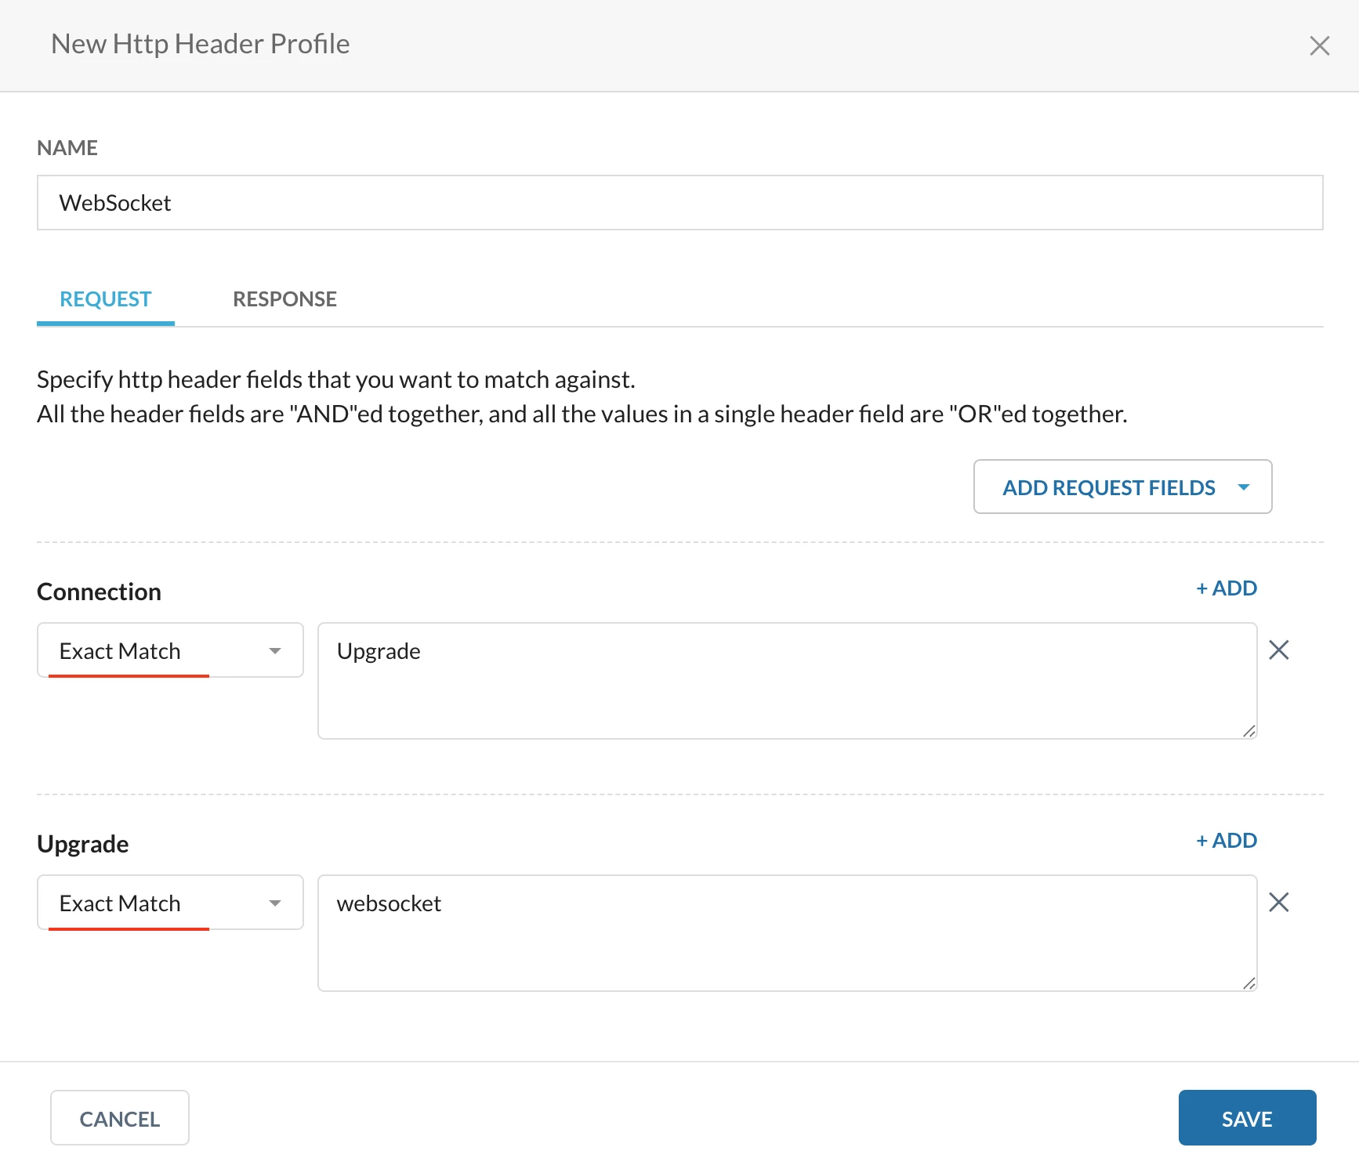Image resolution: width=1359 pixels, height=1169 pixels.
Task: Remove the Connection header value row
Action: [1278, 650]
